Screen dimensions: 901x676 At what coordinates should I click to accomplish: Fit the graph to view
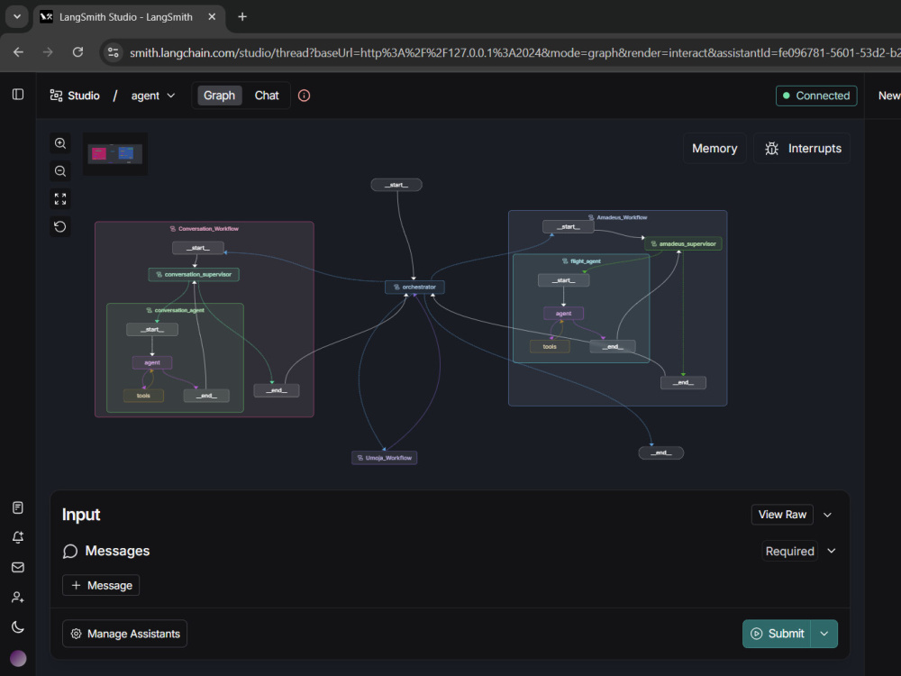(x=60, y=199)
